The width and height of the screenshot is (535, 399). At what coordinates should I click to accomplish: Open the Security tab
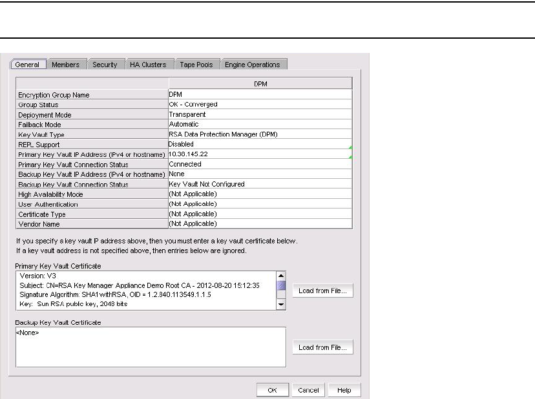tap(105, 65)
